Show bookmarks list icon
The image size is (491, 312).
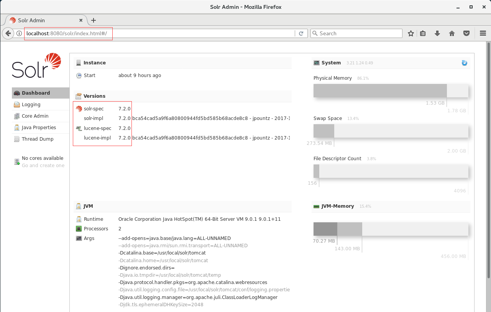[423, 33]
